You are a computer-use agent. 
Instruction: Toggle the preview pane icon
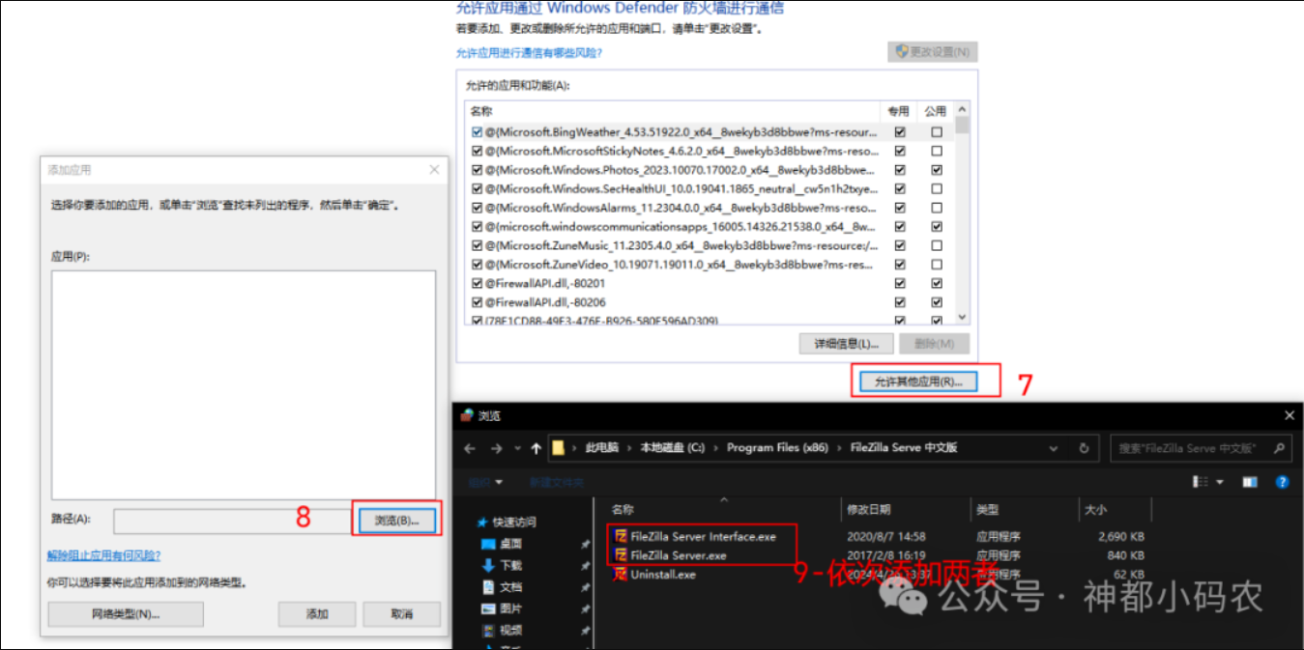1250,481
